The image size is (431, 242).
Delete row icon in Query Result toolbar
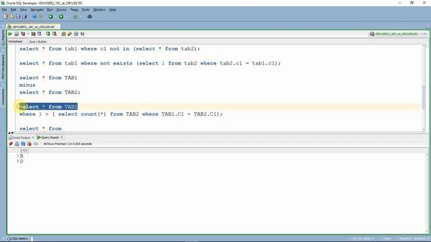pyautogui.click(x=29, y=144)
